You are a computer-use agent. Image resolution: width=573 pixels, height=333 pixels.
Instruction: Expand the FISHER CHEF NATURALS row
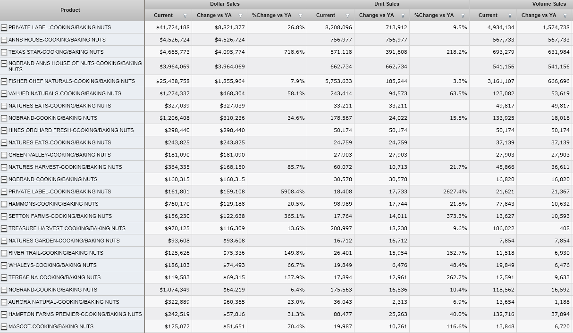point(4,81)
